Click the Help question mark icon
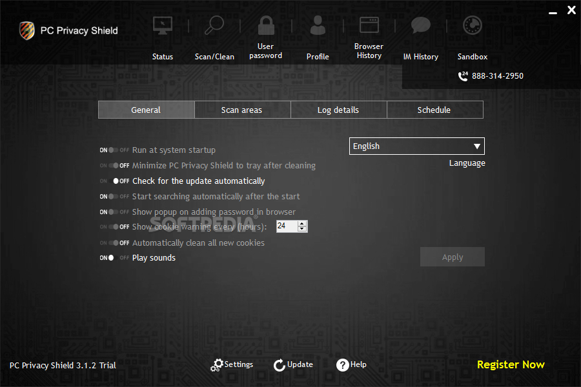This screenshot has width=581, height=387. click(x=342, y=365)
